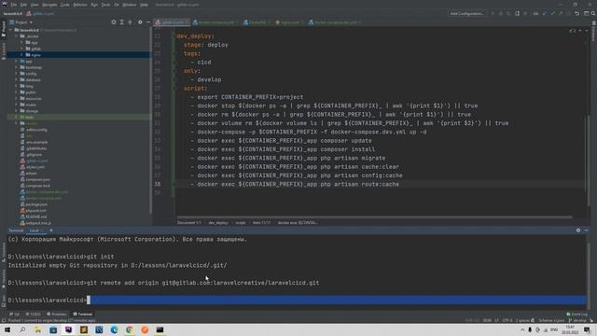Click the terminal prompt input line

[297, 301]
